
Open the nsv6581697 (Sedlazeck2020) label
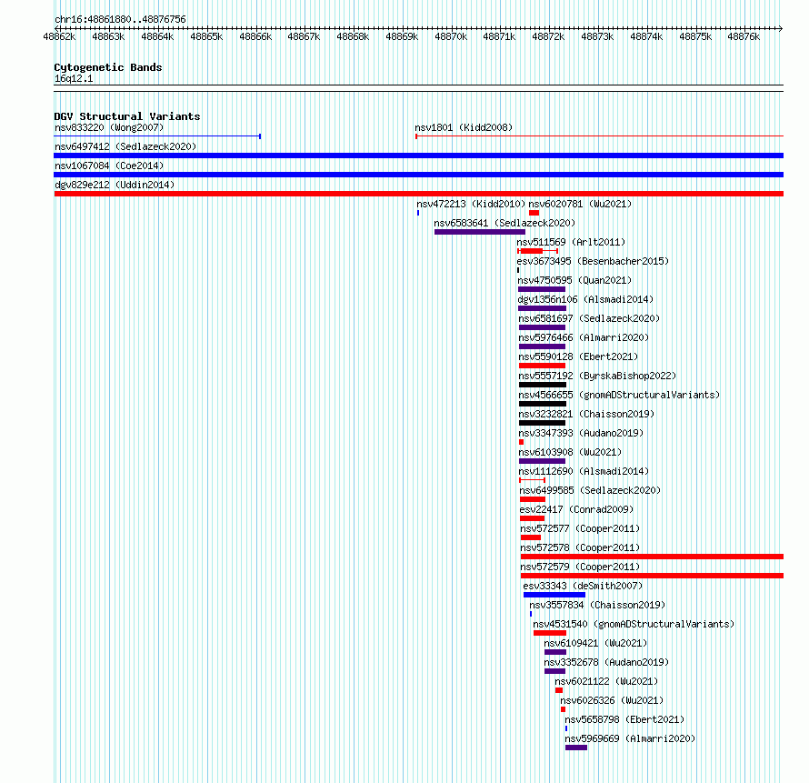click(589, 318)
